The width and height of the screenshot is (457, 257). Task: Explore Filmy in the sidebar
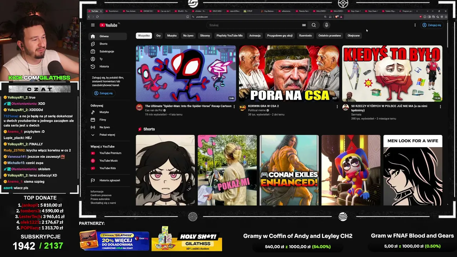point(107,120)
